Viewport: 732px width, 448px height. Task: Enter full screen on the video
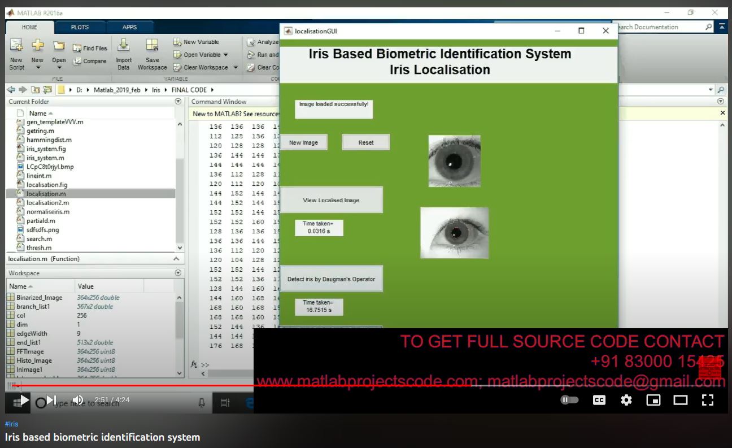point(708,400)
